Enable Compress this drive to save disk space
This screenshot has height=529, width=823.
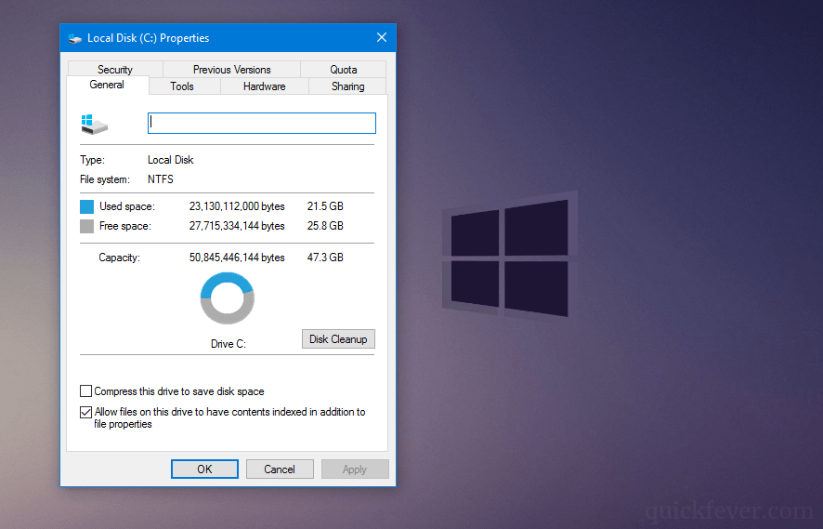85,390
